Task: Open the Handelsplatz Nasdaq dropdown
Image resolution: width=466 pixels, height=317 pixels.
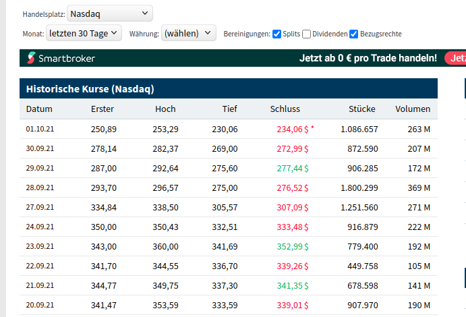Action: coord(110,13)
